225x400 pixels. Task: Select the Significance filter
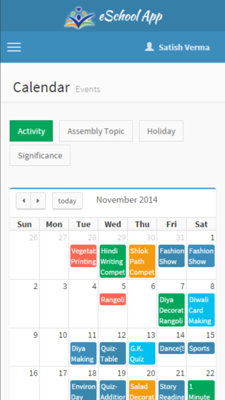click(x=40, y=156)
